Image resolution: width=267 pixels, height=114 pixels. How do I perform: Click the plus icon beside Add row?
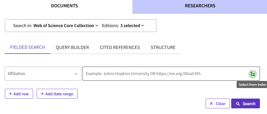click(x=10, y=94)
